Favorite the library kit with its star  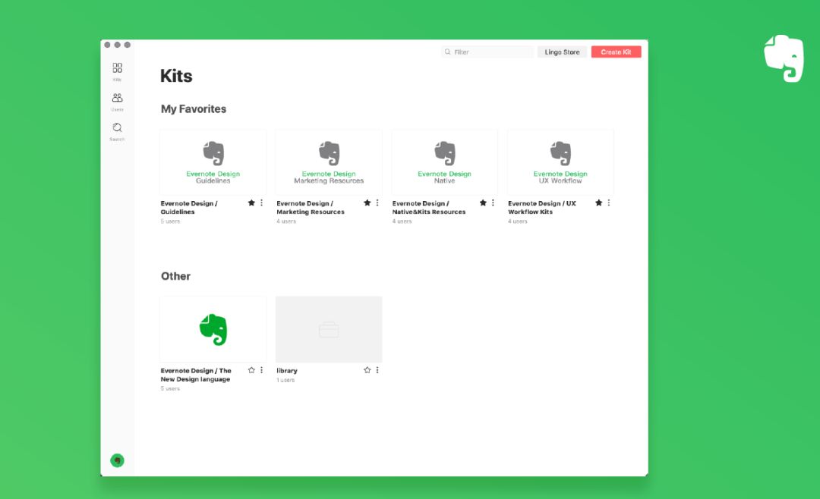point(367,370)
